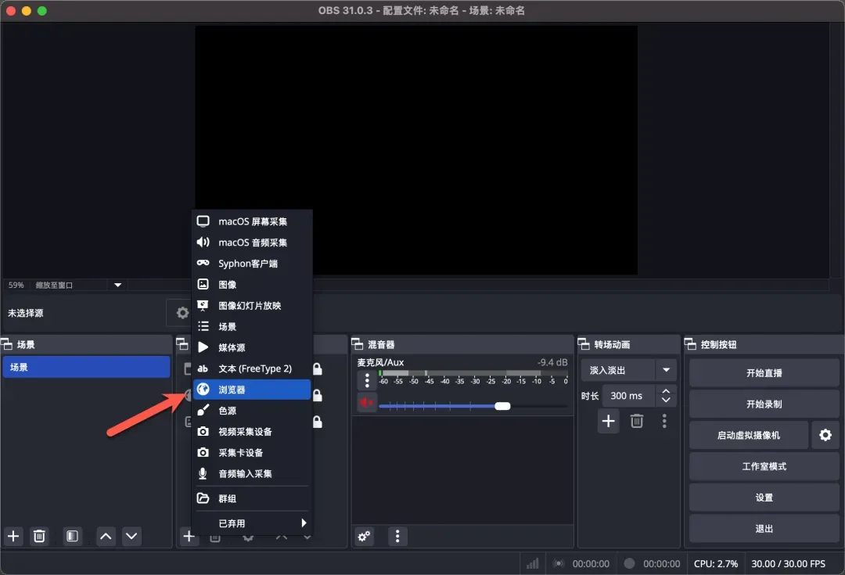Add 音频输入采集 audio input source
The width and height of the screenshot is (845, 575).
(252, 473)
